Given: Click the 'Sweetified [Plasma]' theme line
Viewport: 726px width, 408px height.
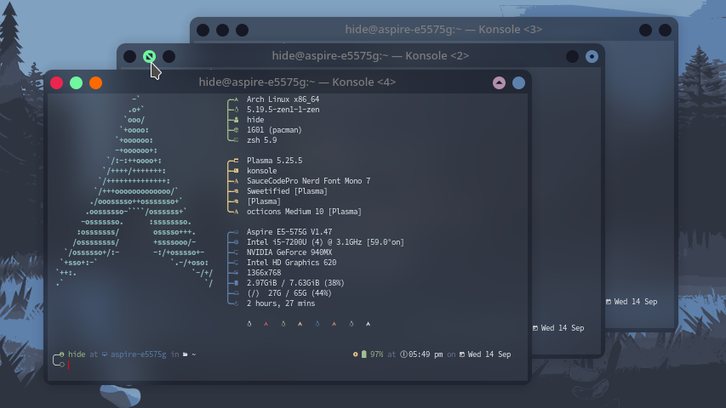Looking at the screenshot, I should (x=287, y=191).
